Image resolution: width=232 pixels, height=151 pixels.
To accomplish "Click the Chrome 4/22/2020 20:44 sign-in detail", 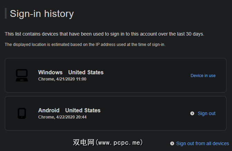I will tap(62, 117).
